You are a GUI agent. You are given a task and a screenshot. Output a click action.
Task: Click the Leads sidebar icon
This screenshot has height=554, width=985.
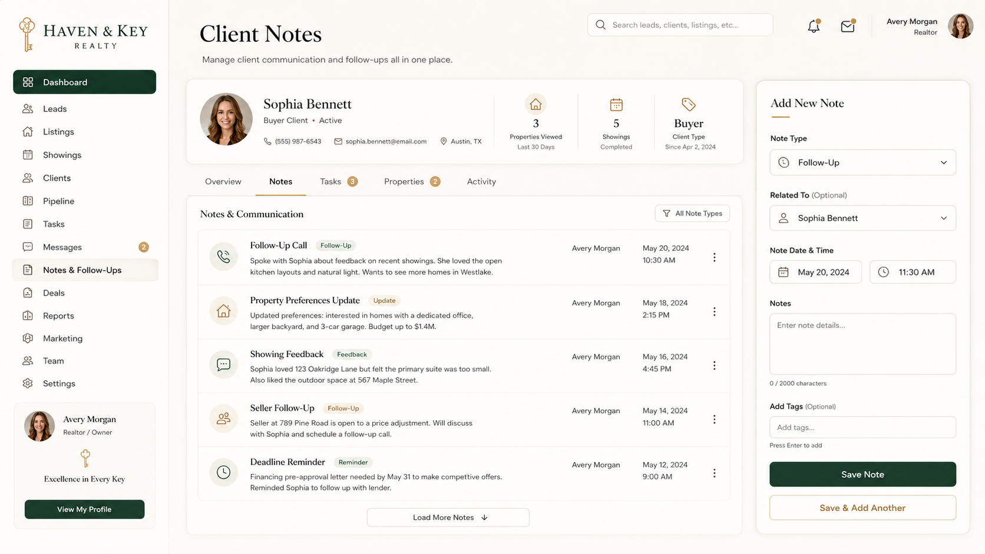[28, 109]
